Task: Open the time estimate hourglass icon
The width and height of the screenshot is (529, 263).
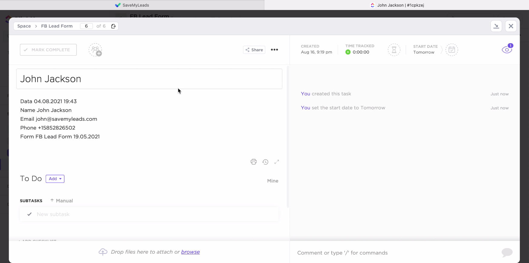Action: [394, 50]
